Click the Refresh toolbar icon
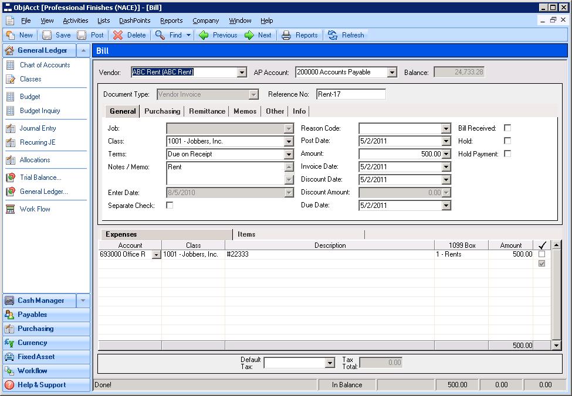 coord(333,35)
